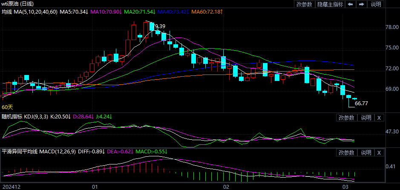The height and width of the screenshot is (190, 400).
Task: Open 说明 help in the top toolbar
Action: pos(376,4)
